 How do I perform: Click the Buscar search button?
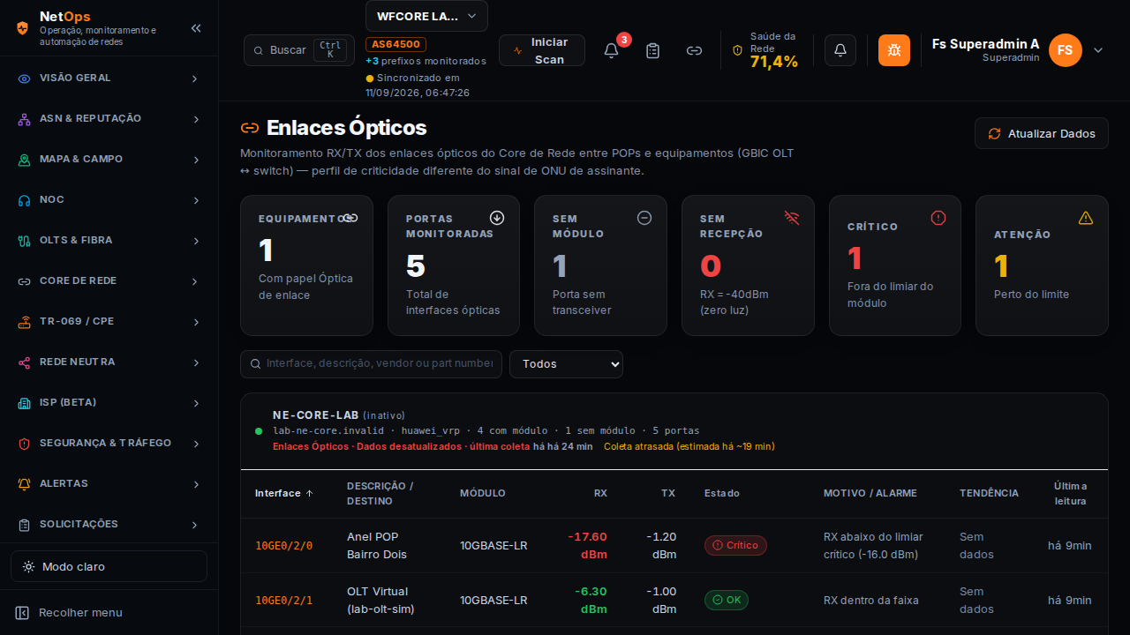pyautogui.click(x=299, y=50)
